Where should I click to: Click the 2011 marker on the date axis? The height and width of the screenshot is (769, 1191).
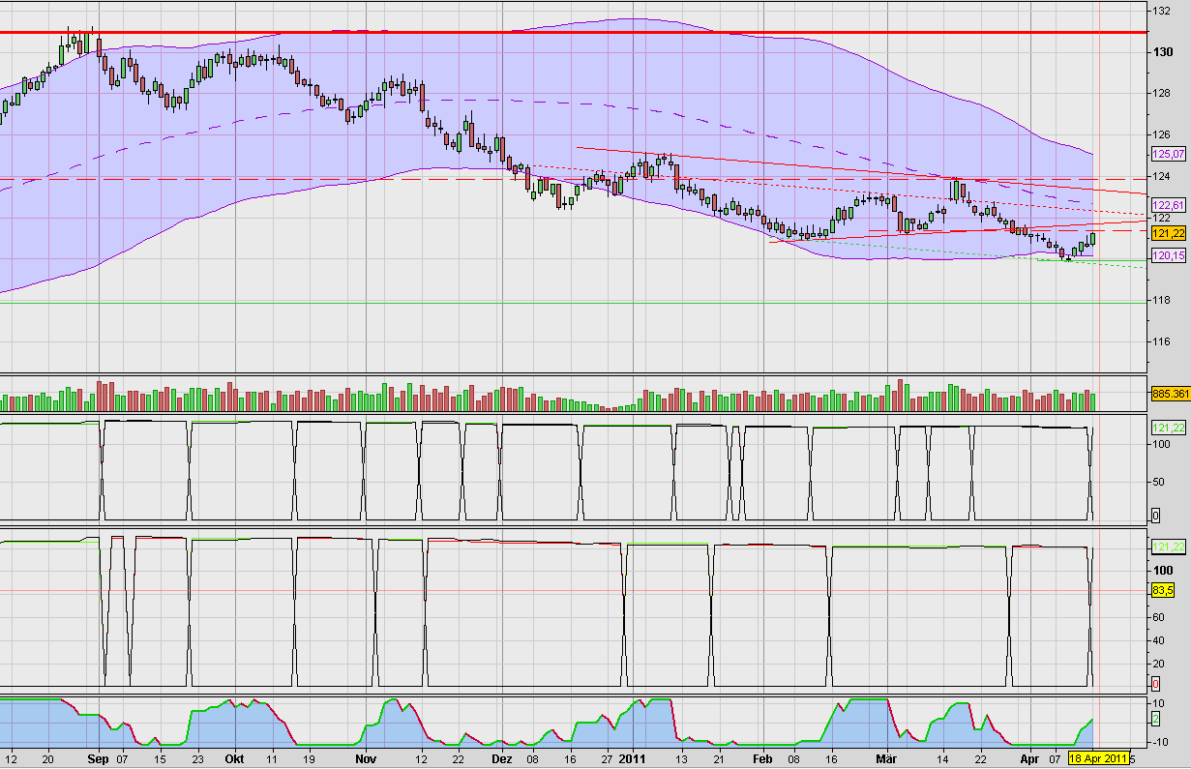coord(634,759)
